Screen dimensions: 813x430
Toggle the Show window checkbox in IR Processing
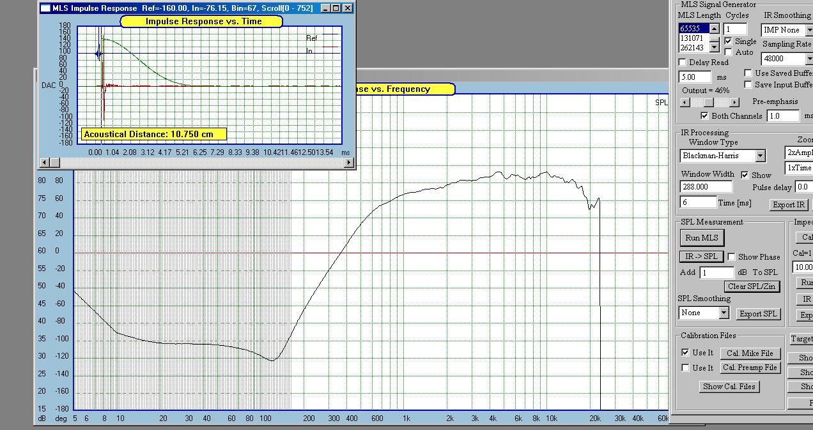click(745, 175)
